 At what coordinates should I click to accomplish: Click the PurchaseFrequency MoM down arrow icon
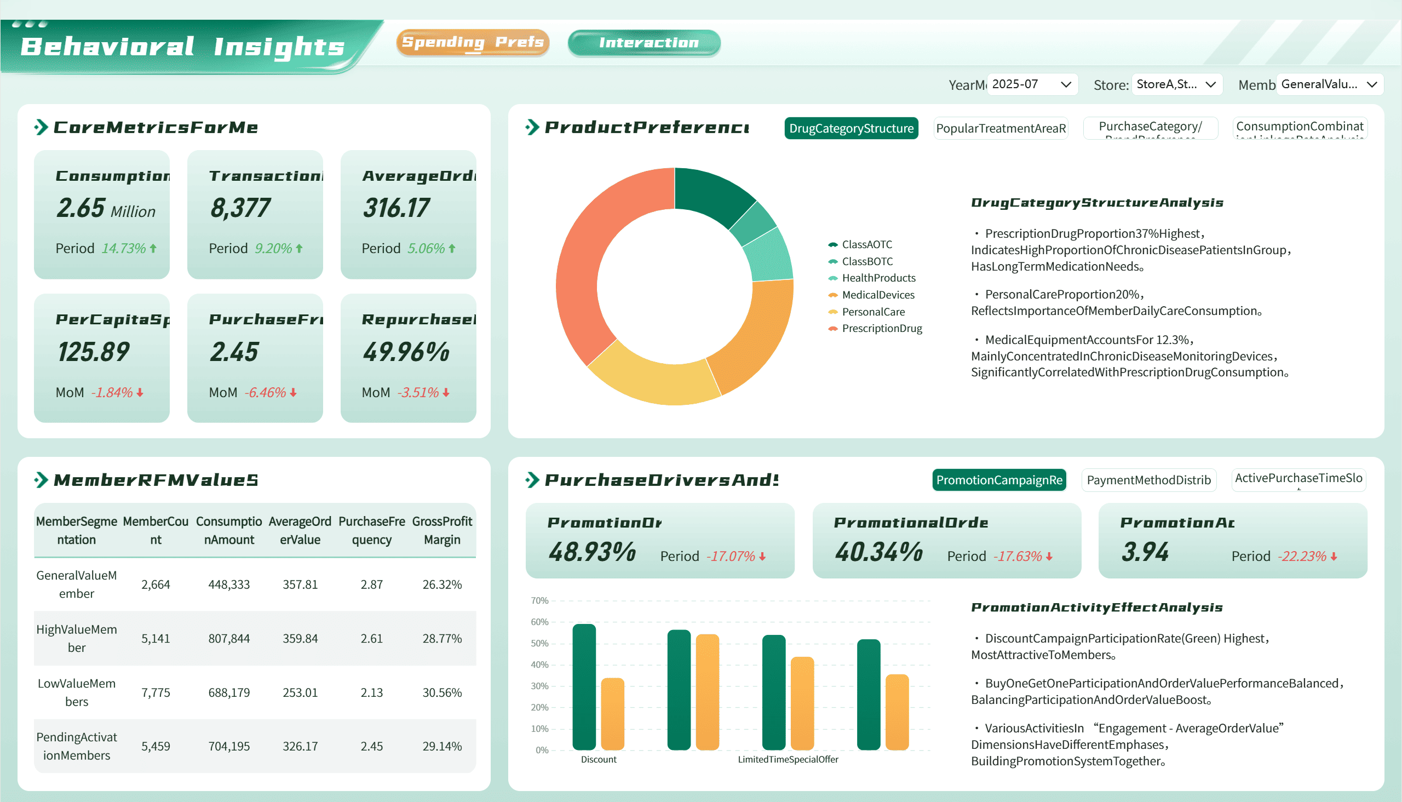[x=293, y=393]
